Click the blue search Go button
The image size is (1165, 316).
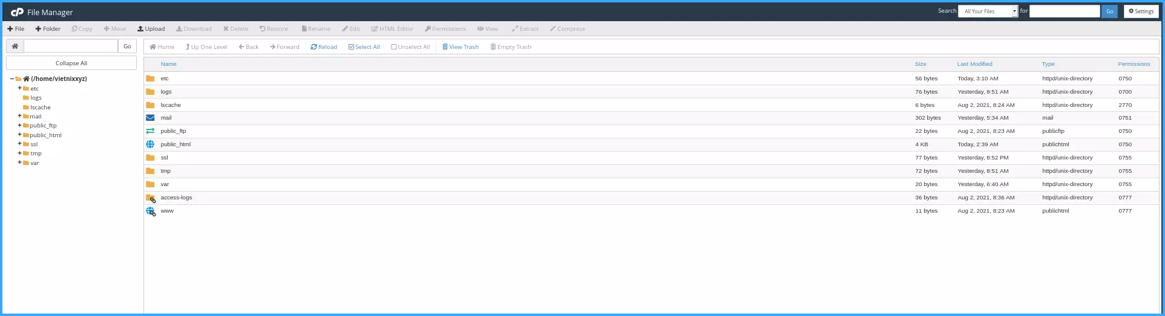coord(1109,11)
